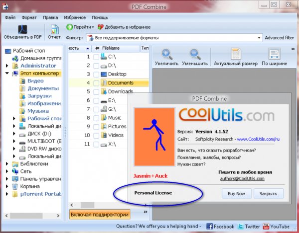Tick the checkbox for C:\ row
Viewport: 299px width, 233px height.
pyautogui.click(x=96, y=57)
